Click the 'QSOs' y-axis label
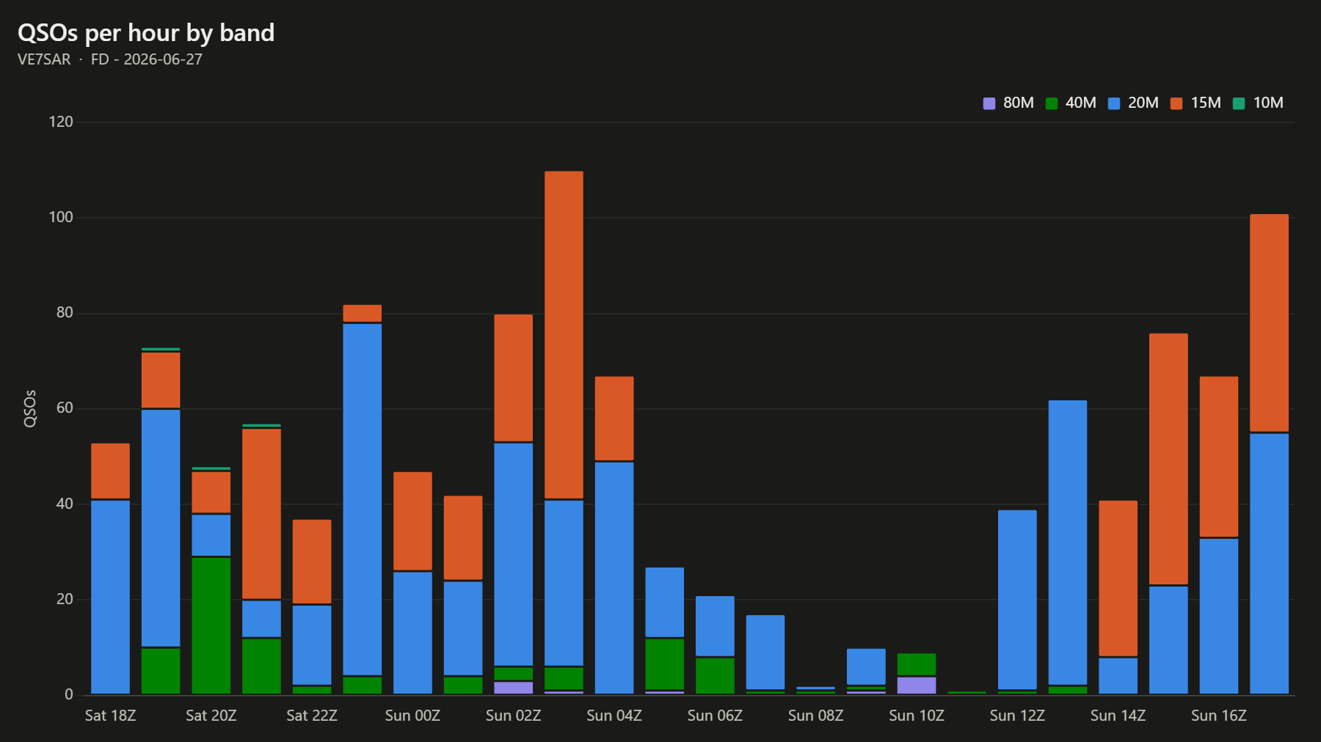The image size is (1321, 742). pos(30,408)
